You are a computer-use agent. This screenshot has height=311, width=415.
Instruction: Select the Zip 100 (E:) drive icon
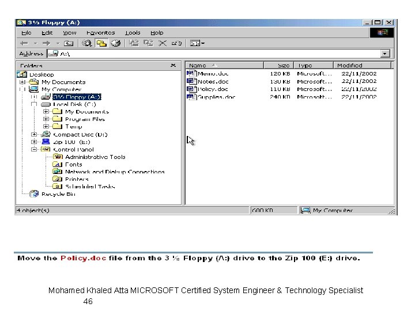pyautogui.click(x=46, y=142)
